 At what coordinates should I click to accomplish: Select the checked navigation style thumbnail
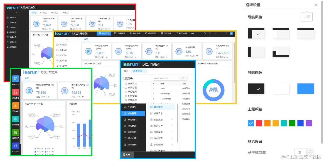pyautogui.click(x=256, y=33)
